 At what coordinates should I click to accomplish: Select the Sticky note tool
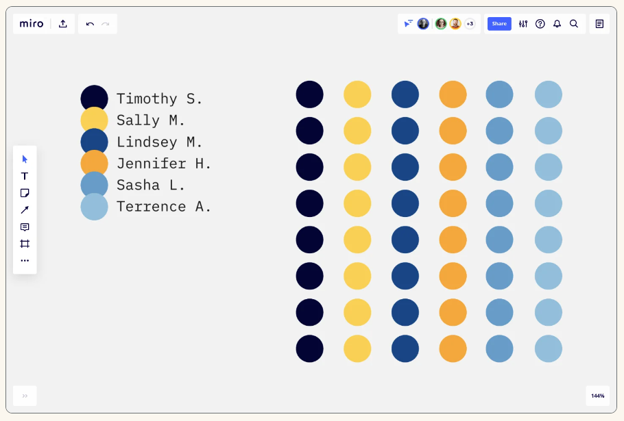(x=25, y=193)
